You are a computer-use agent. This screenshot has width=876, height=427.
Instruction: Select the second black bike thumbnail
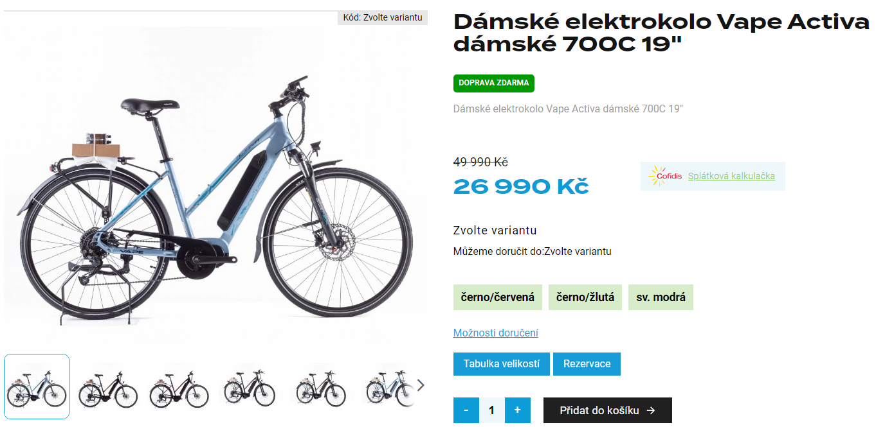(x=108, y=387)
